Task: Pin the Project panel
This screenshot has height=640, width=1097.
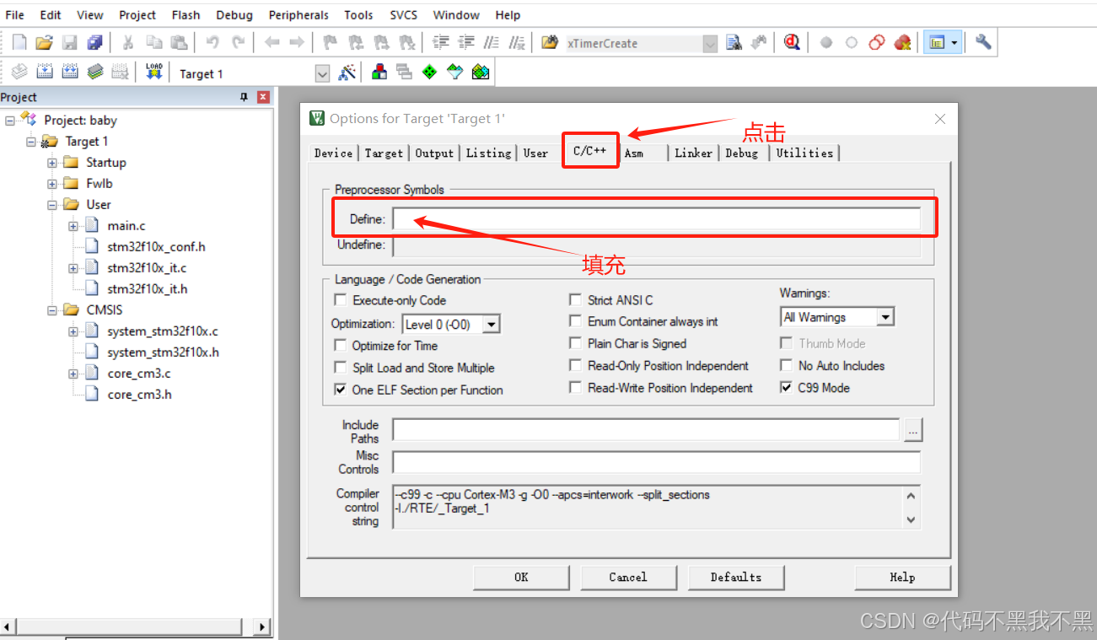Action: (245, 97)
